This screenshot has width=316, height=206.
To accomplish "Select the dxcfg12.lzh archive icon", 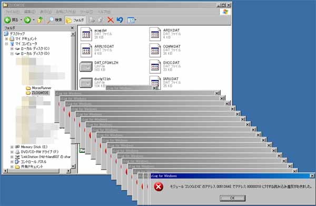I will point(86,83).
